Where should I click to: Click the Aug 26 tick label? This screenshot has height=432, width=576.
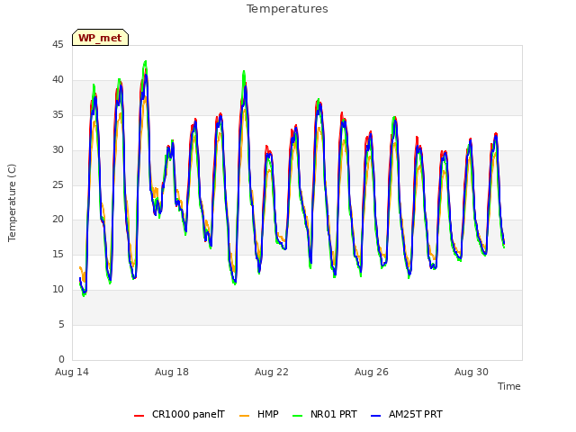click(x=372, y=372)
